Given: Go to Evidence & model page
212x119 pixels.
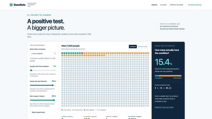Looking at the screenshot, I should tap(176, 5).
